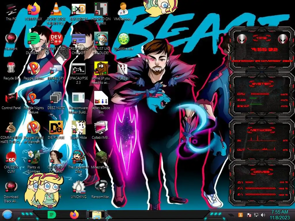This screenshot has height=221, width=295.
Task: Select Peggle World of Warcraft icon
Action: pyautogui.click(x=33, y=127)
